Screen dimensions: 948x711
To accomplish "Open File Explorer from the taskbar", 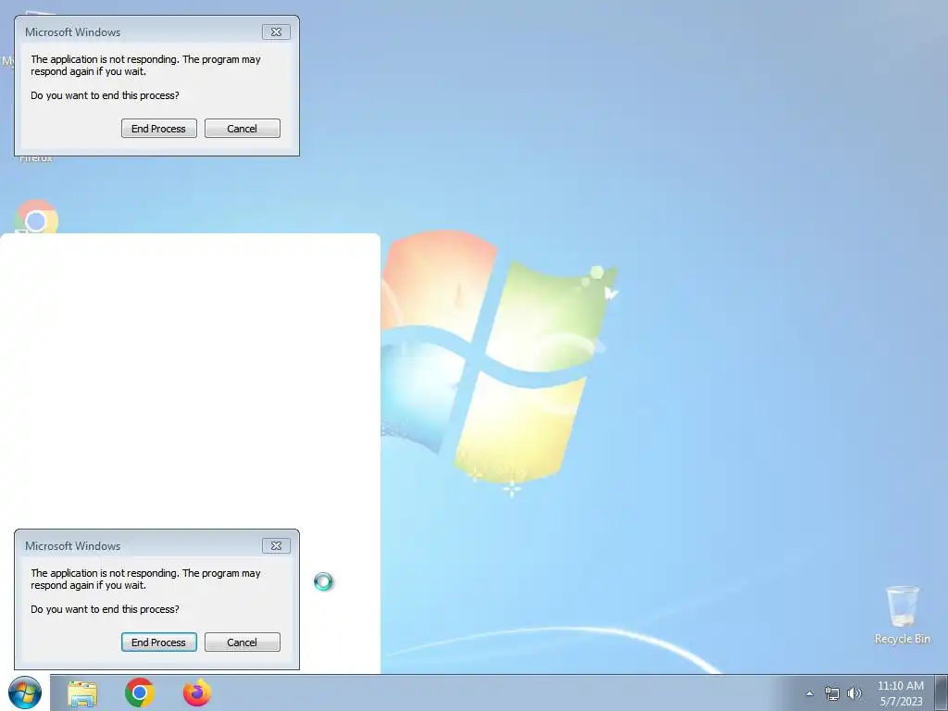I will point(82,693).
